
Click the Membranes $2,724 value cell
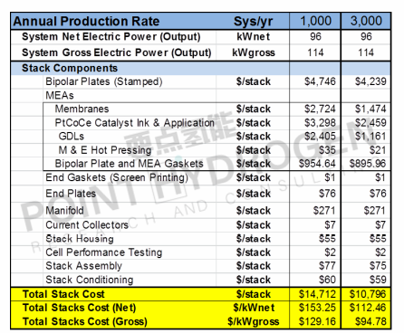pyautogui.click(x=315, y=109)
